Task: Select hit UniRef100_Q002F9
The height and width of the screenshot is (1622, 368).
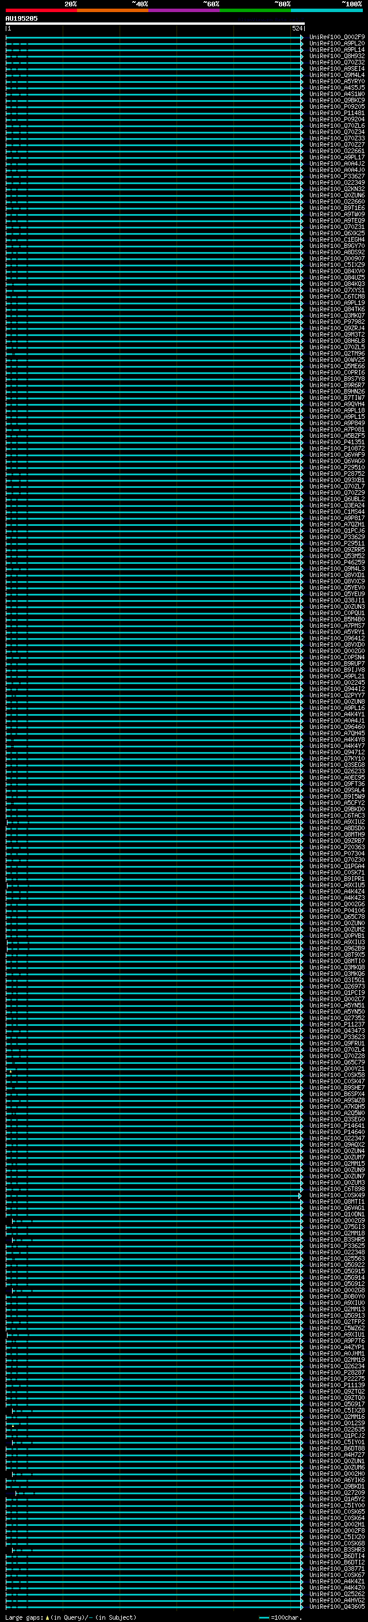Action: tap(336, 37)
